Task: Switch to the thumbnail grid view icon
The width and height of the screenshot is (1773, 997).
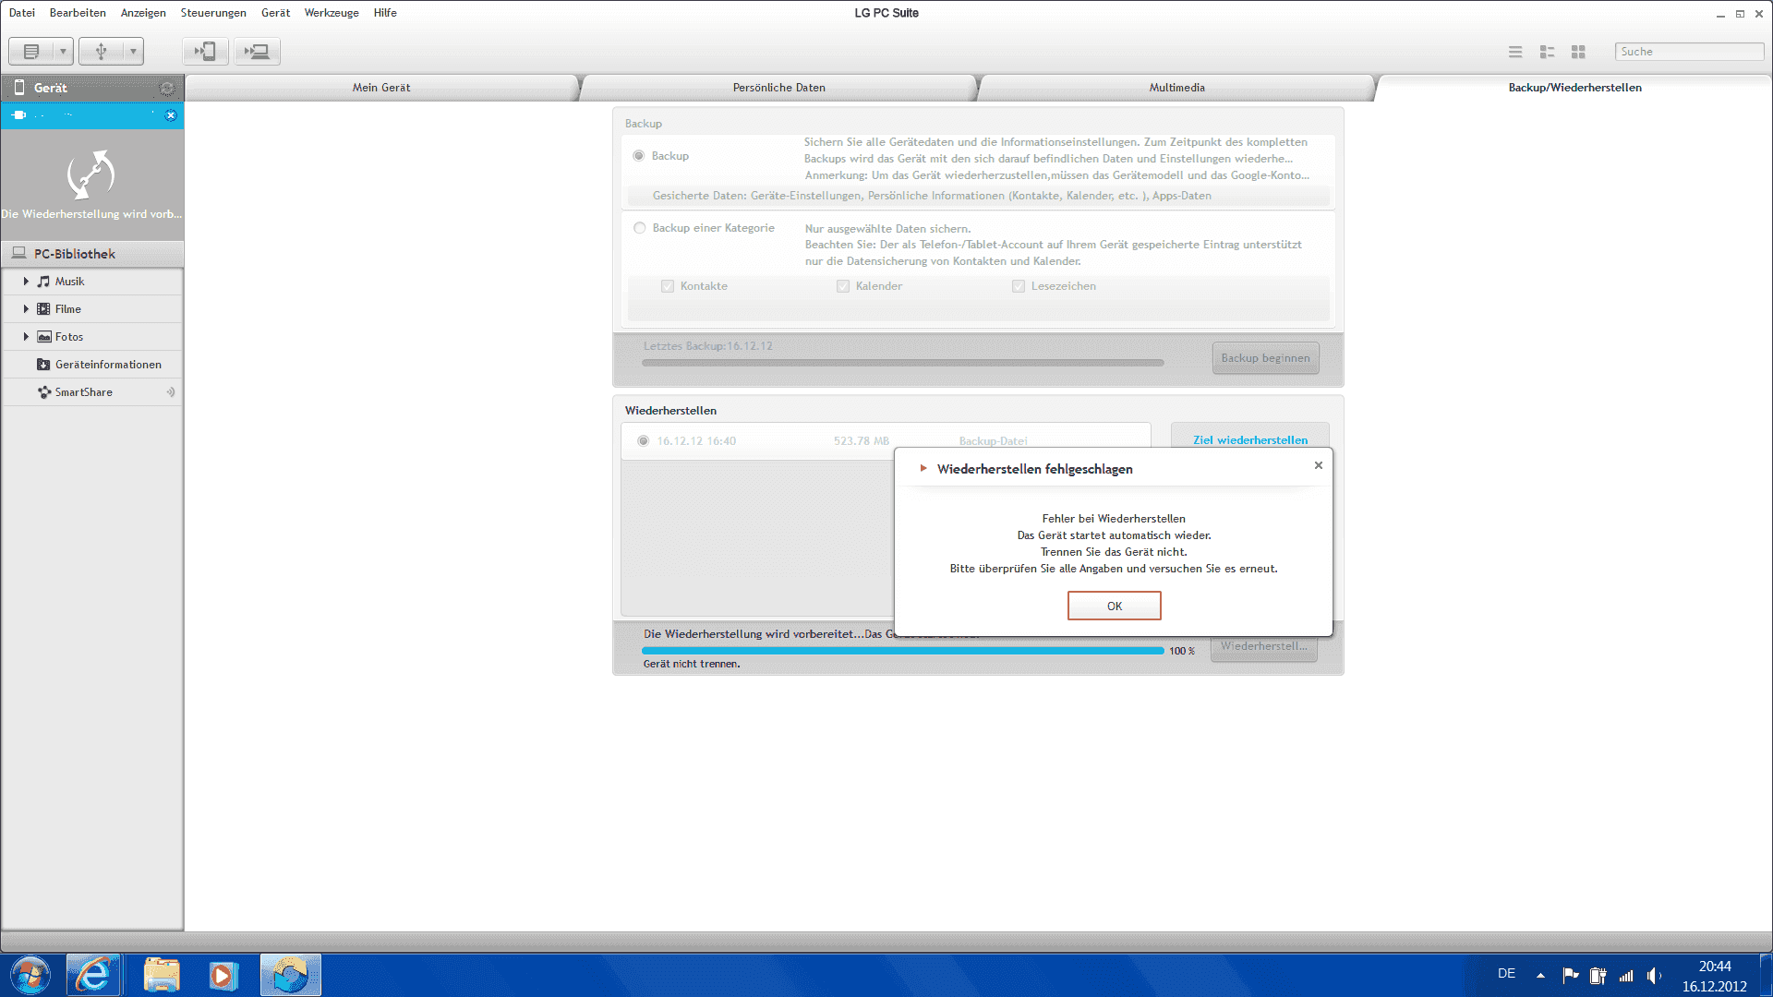Action: [1578, 52]
